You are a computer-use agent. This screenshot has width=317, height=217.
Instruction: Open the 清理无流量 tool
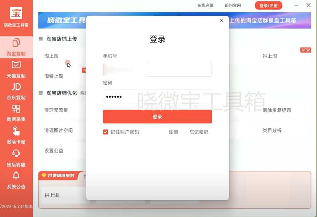click(x=56, y=110)
